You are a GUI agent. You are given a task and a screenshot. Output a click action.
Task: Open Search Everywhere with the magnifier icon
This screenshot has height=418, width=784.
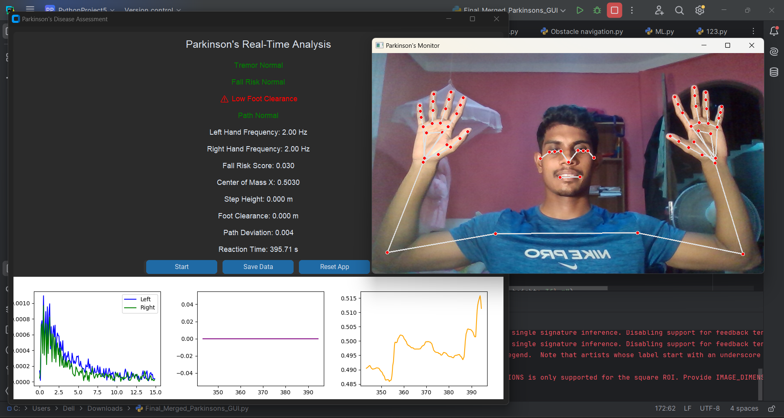click(x=679, y=10)
